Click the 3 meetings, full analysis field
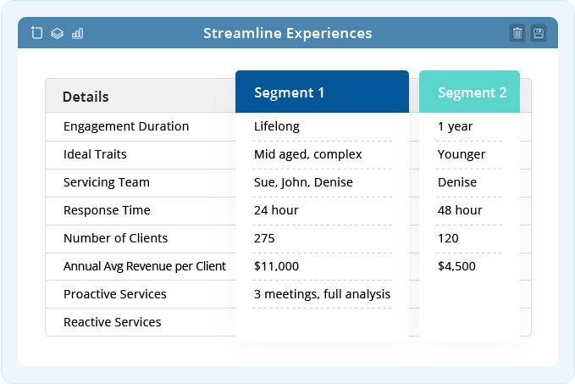575x384 pixels. [322, 294]
